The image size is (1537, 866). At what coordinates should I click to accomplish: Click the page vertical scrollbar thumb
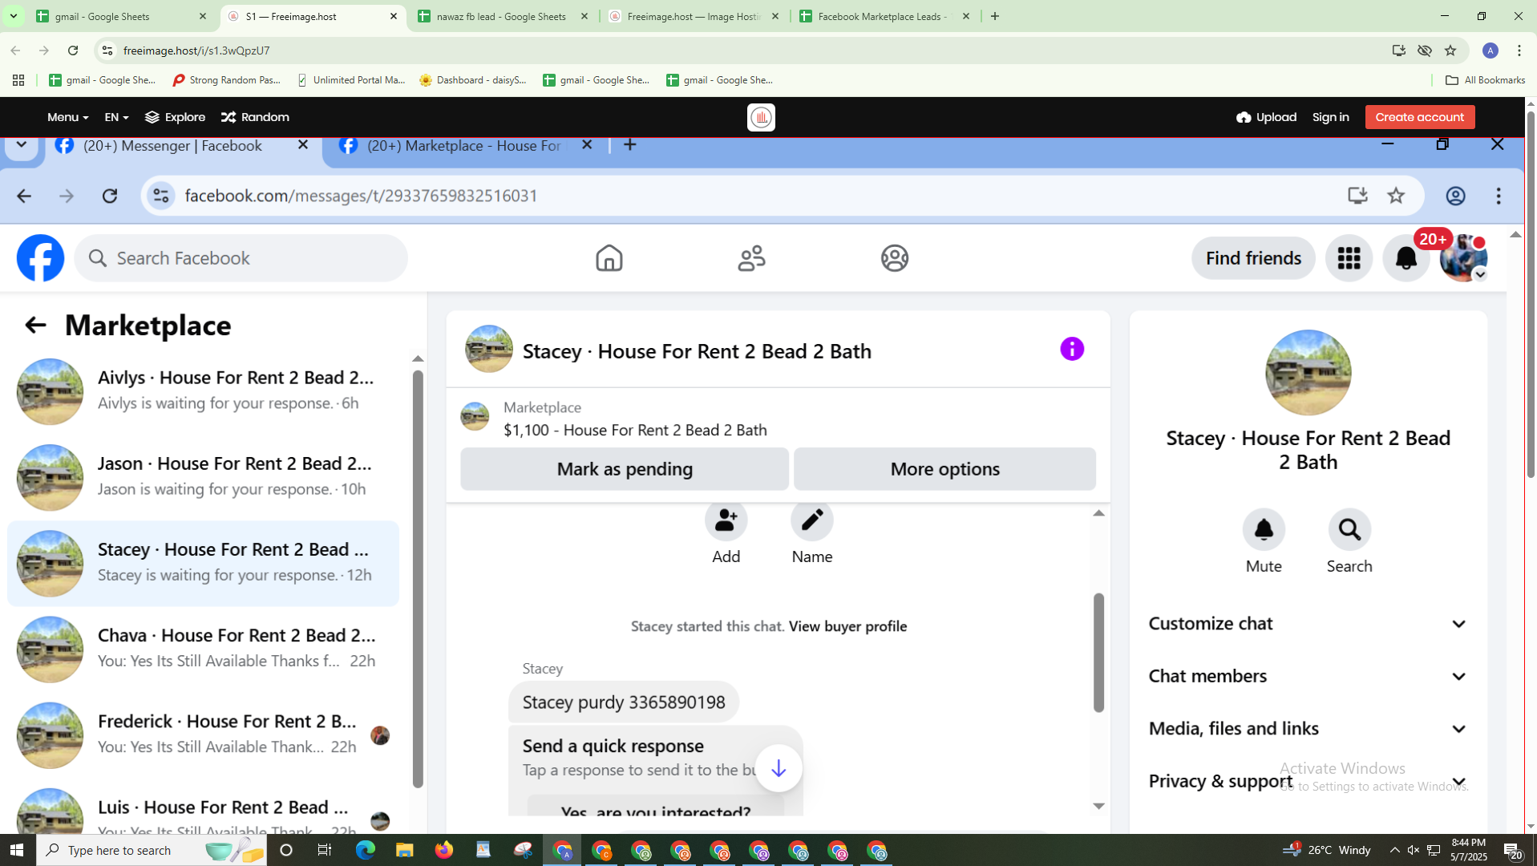(1531, 294)
